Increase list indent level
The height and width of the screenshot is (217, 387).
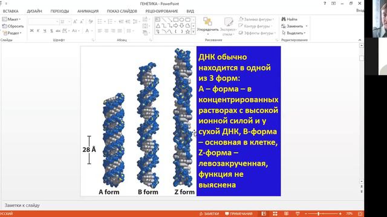pyautogui.click(x=128, y=22)
